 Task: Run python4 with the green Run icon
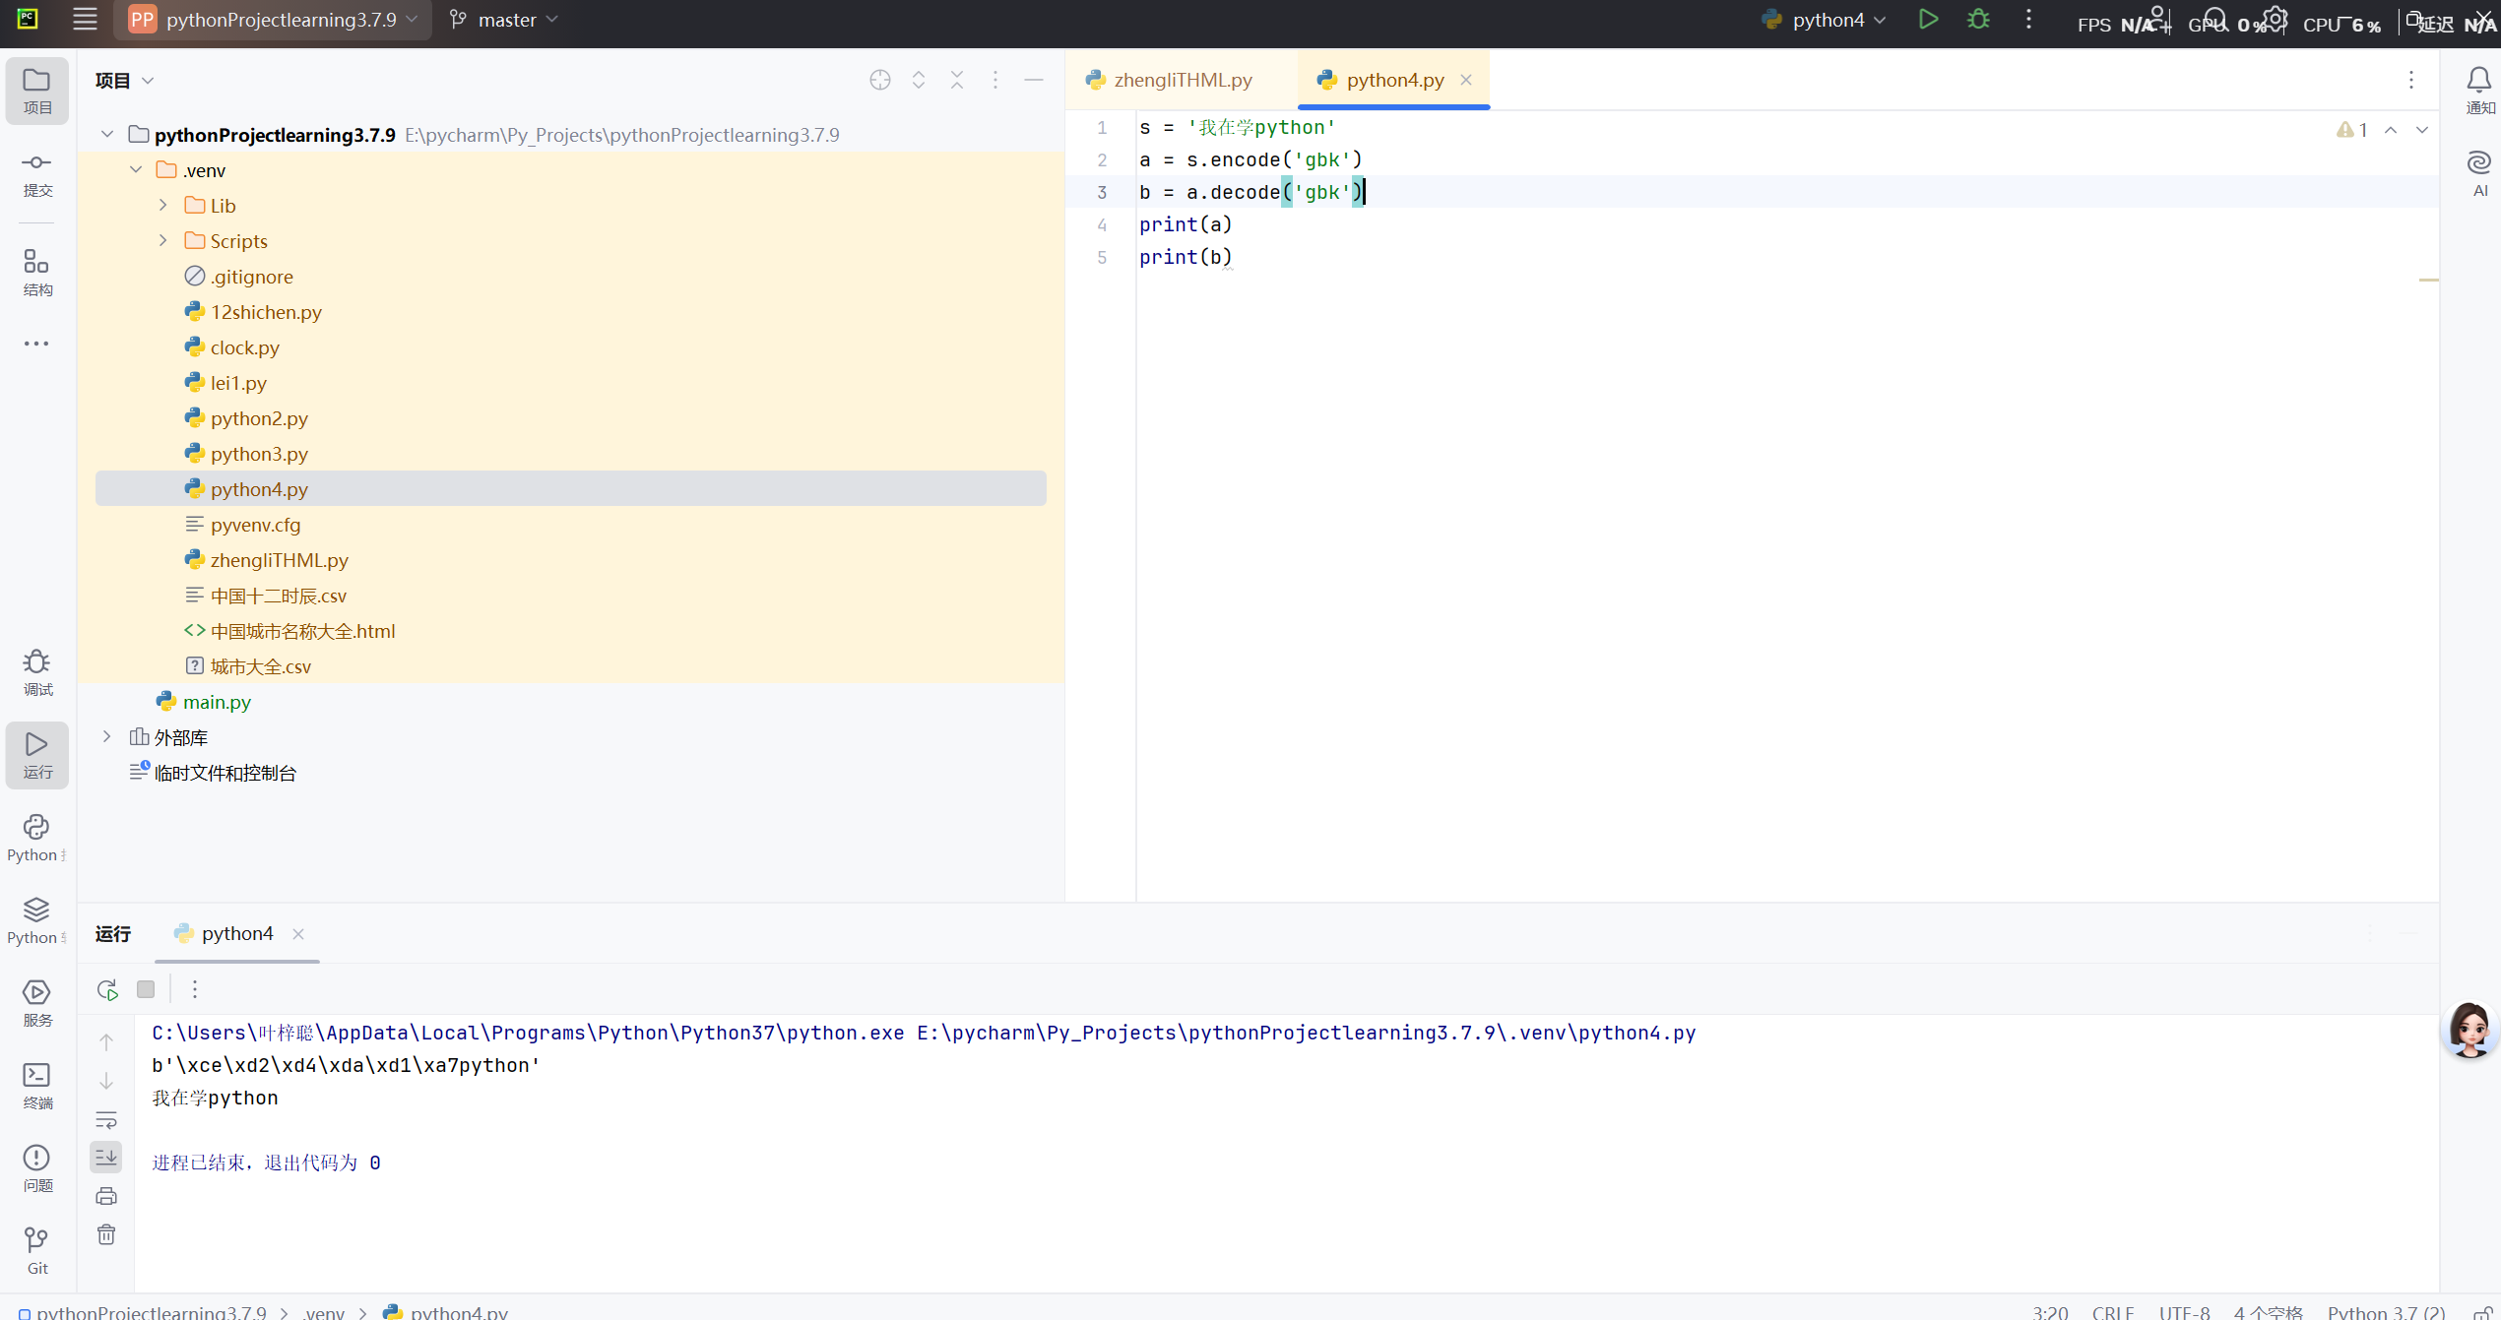click(x=1928, y=20)
